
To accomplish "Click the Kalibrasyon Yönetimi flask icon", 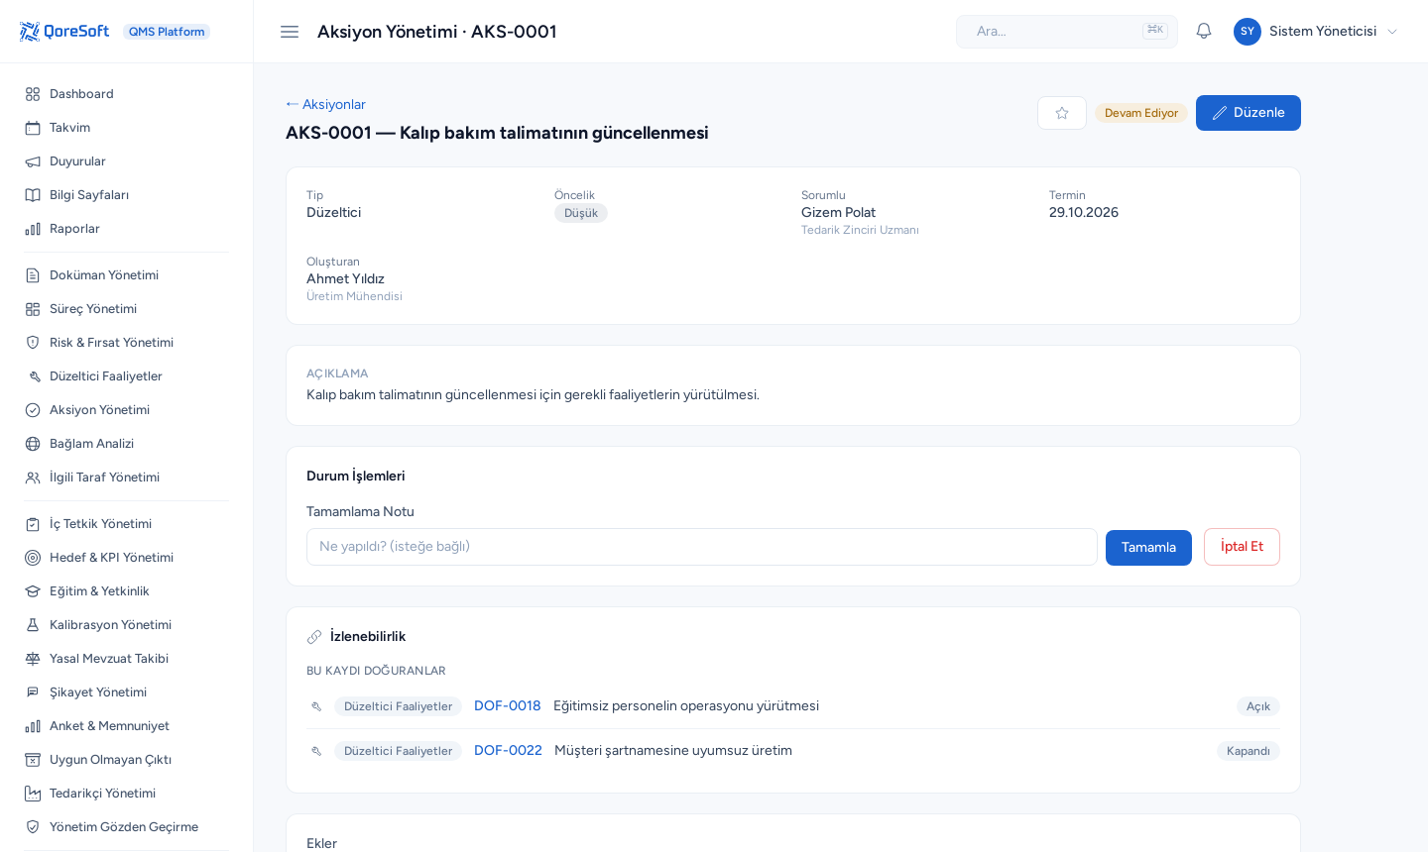I will (x=33, y=625).
